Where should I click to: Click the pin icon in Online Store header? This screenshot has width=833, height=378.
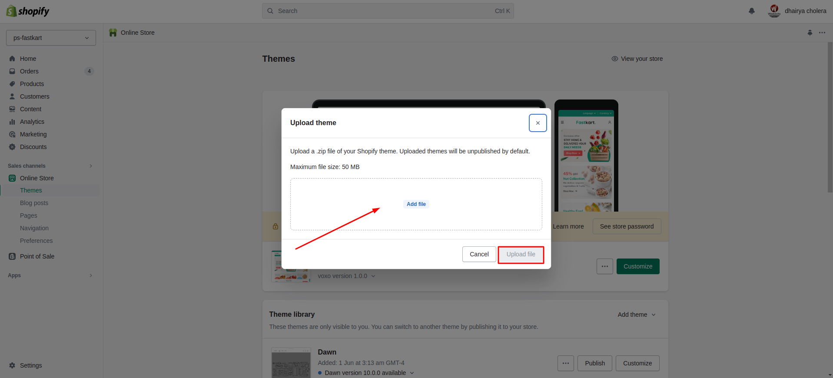[x=810, y=33]
